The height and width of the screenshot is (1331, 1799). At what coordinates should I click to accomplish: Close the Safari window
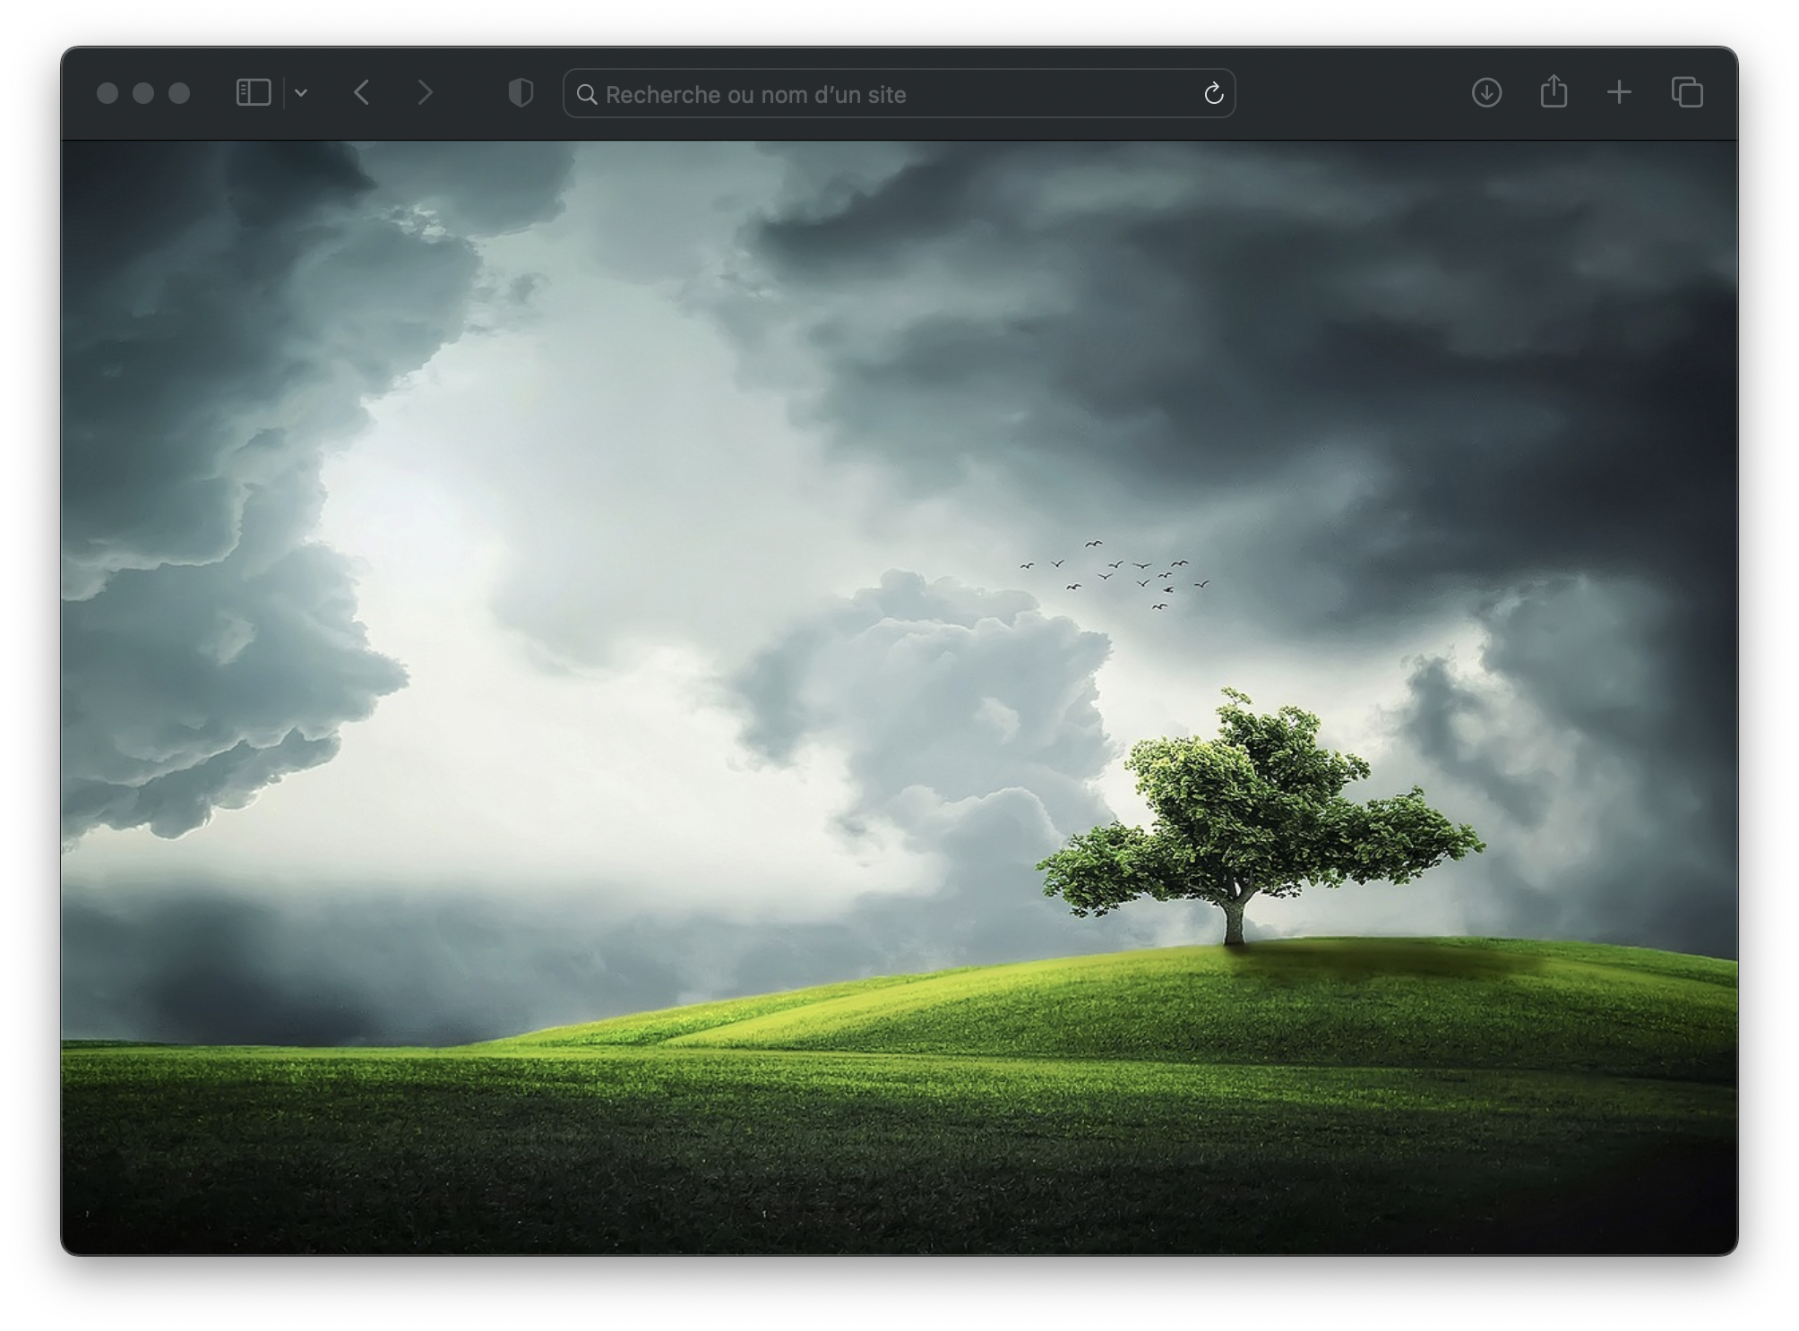tap(108, 93)
